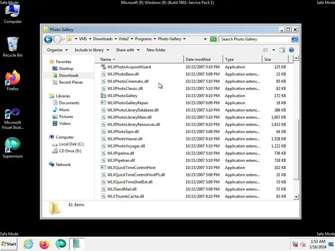This screenshot has width=335, height=251.
Task: Expand view options dropdown arrow
Action: click(273, 50)
